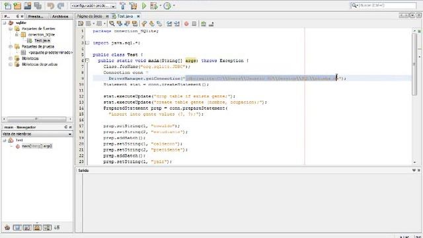Click the Save All toolbar icon

[38, 6]
